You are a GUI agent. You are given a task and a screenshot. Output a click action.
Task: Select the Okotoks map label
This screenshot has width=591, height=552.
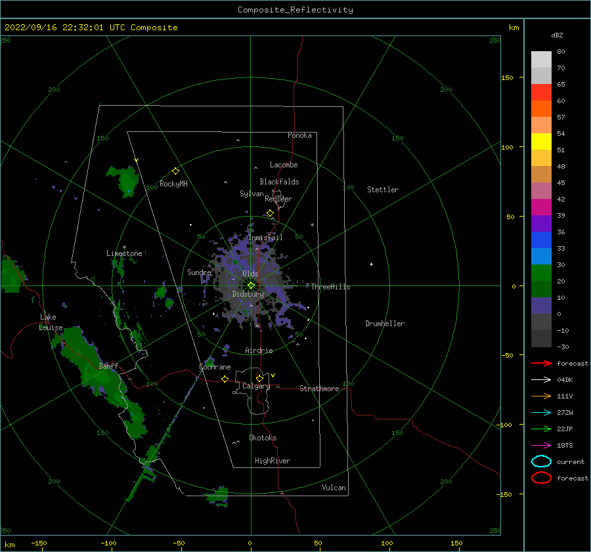263,438
